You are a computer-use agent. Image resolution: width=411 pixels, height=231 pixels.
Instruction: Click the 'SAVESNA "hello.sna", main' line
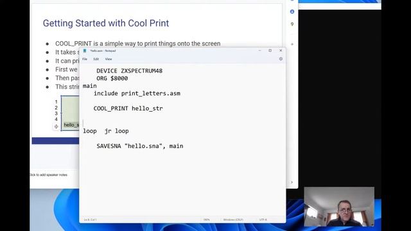click(140, 146)
